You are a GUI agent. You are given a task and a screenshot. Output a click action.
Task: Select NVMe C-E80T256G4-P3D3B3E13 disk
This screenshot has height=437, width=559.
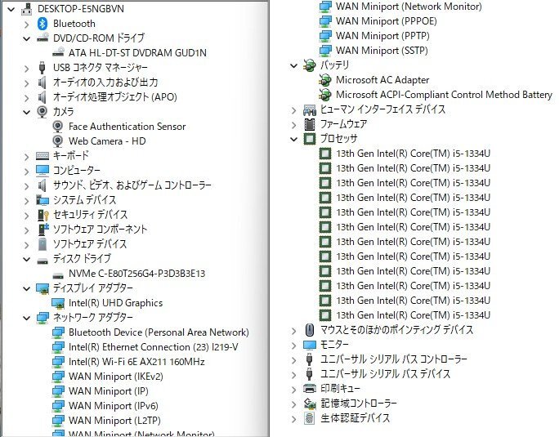[x=137, y=274]
